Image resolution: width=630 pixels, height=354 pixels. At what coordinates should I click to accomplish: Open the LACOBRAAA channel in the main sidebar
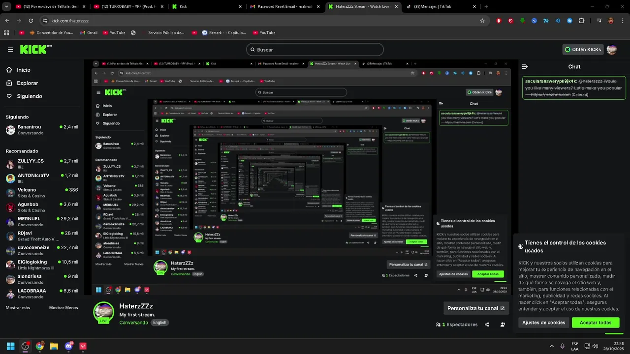[x=42, y=294]
